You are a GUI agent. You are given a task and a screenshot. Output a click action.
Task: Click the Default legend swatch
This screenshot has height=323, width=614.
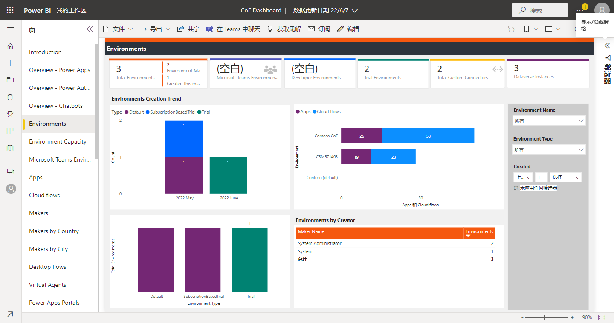[x=127, y=112]
